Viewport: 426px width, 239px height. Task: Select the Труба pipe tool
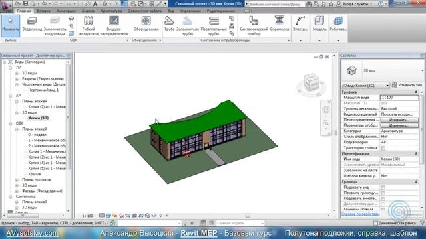[169, 24]
